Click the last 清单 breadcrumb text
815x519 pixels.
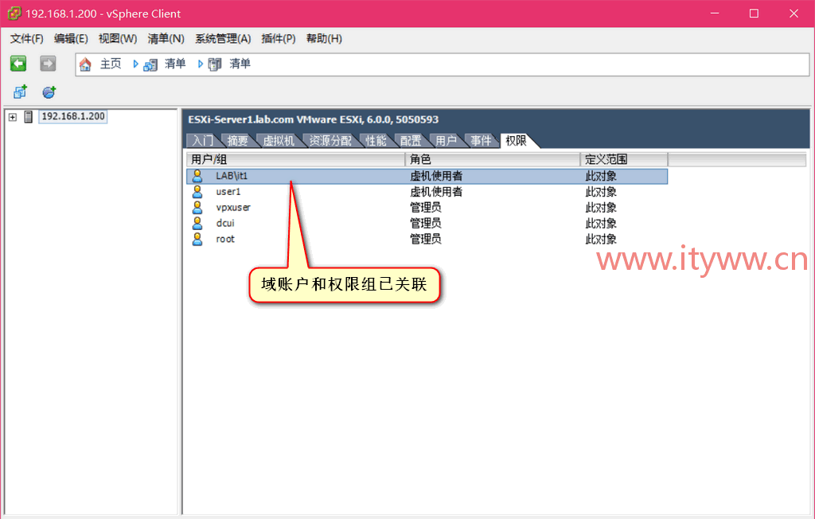click(x=240, y=64)
